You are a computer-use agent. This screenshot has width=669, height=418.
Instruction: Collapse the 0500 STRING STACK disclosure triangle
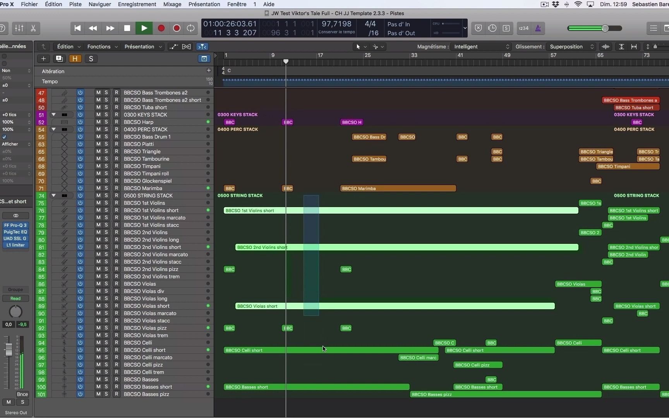pyautogui.click(x=54, y=195)
